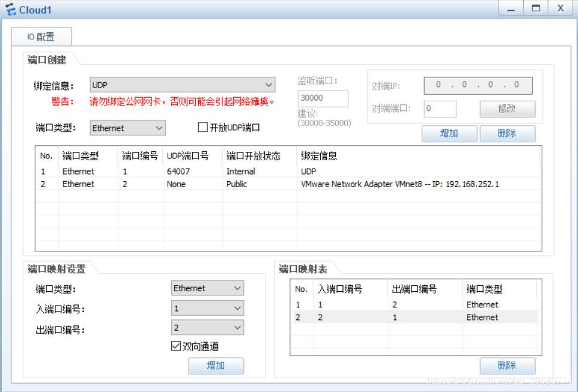The width and height of the screenshot is (578, 392).
Task: Switch to the IO 配置 tab
Action: click(41, 37)
